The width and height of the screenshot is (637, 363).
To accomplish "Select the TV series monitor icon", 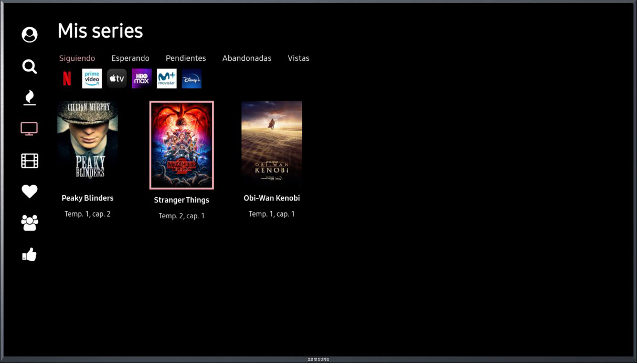I will pyautogui.click(x=29, y=129).
